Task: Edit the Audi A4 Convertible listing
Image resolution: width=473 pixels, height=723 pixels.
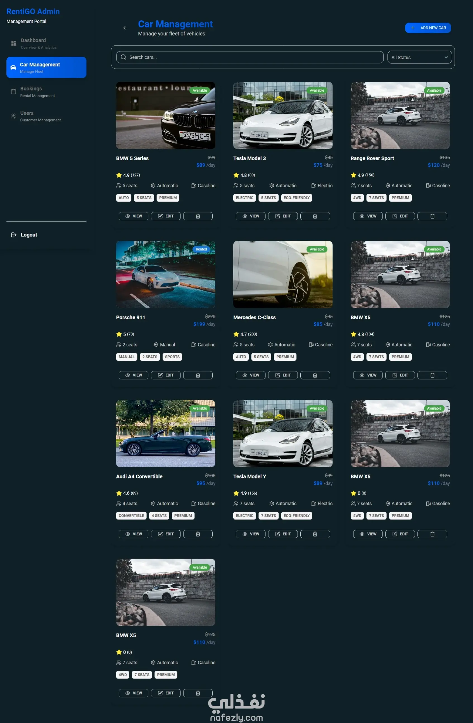Action: pyautogui.click(x=166, y=534)
